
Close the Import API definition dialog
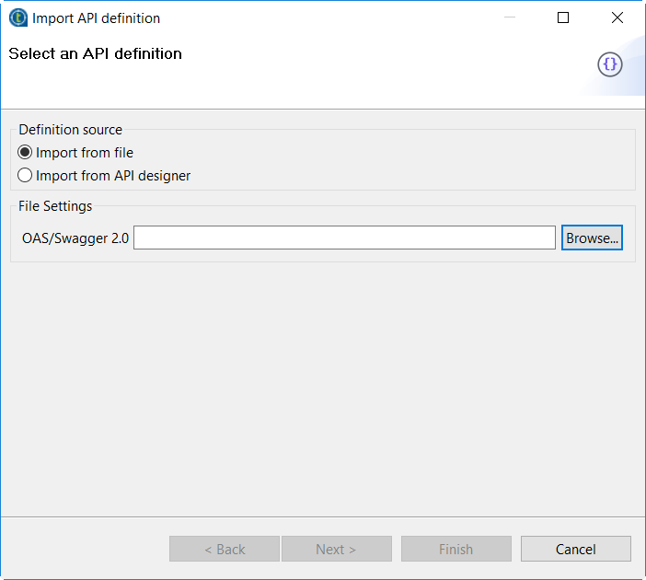(617, 17)
